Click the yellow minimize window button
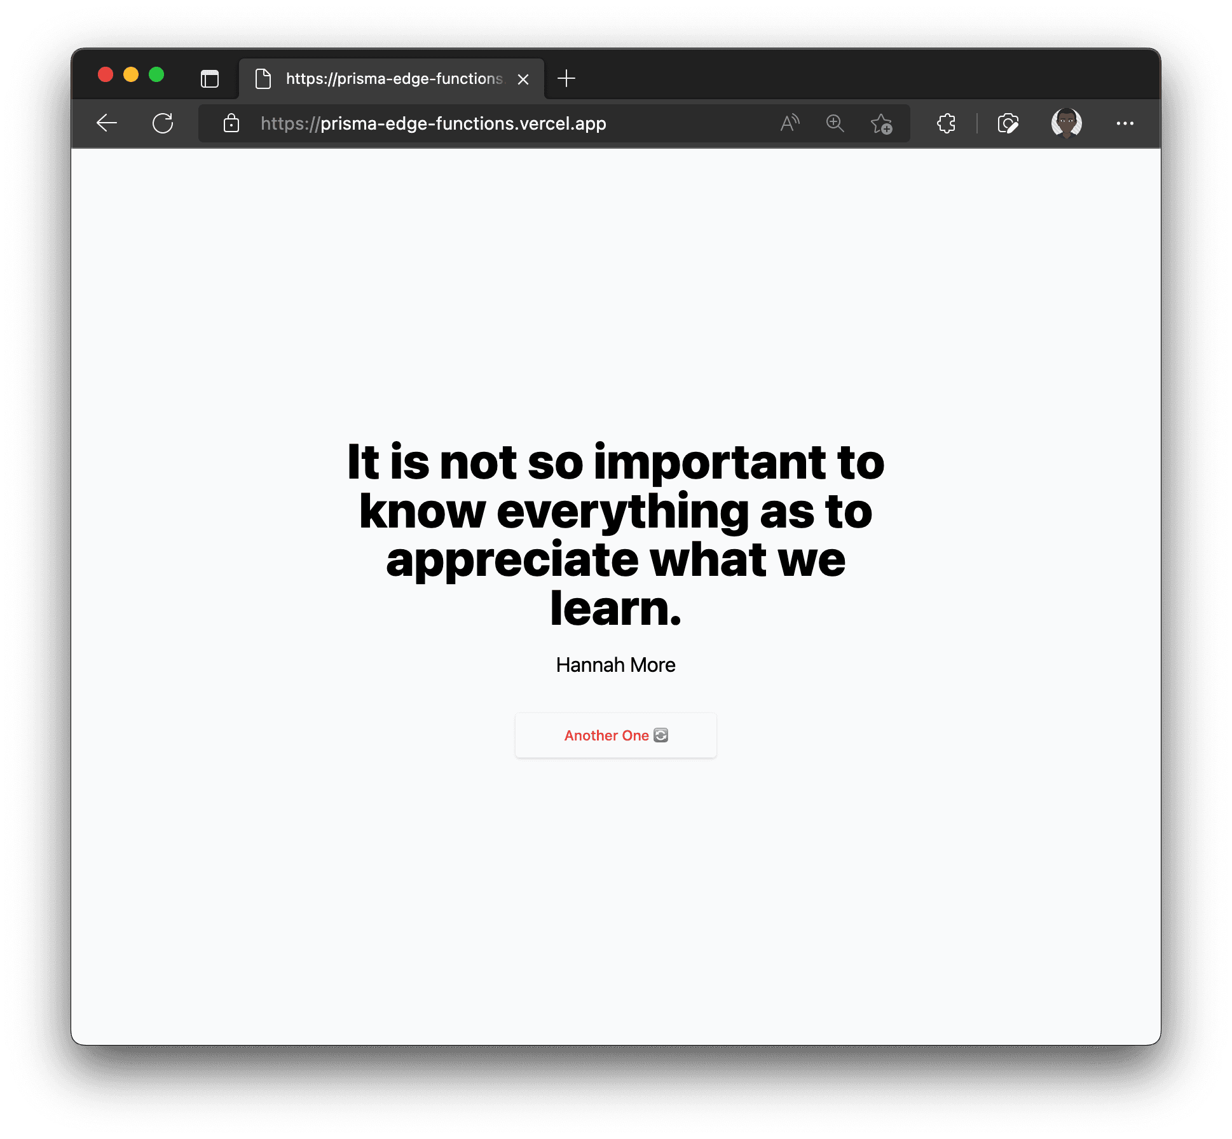Screen dimensions: 1232x1139 point(131,75)
